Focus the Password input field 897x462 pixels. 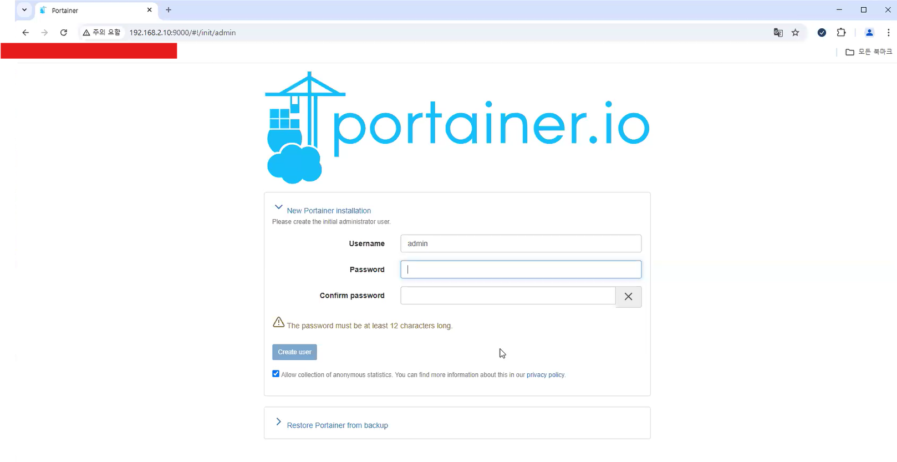521,270
